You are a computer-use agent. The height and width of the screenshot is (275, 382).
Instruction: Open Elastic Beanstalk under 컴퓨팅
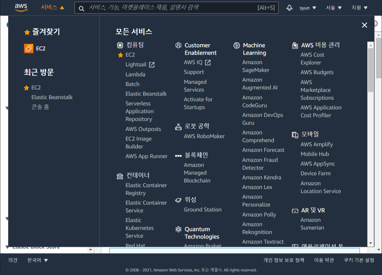click(x=146, y=94)
